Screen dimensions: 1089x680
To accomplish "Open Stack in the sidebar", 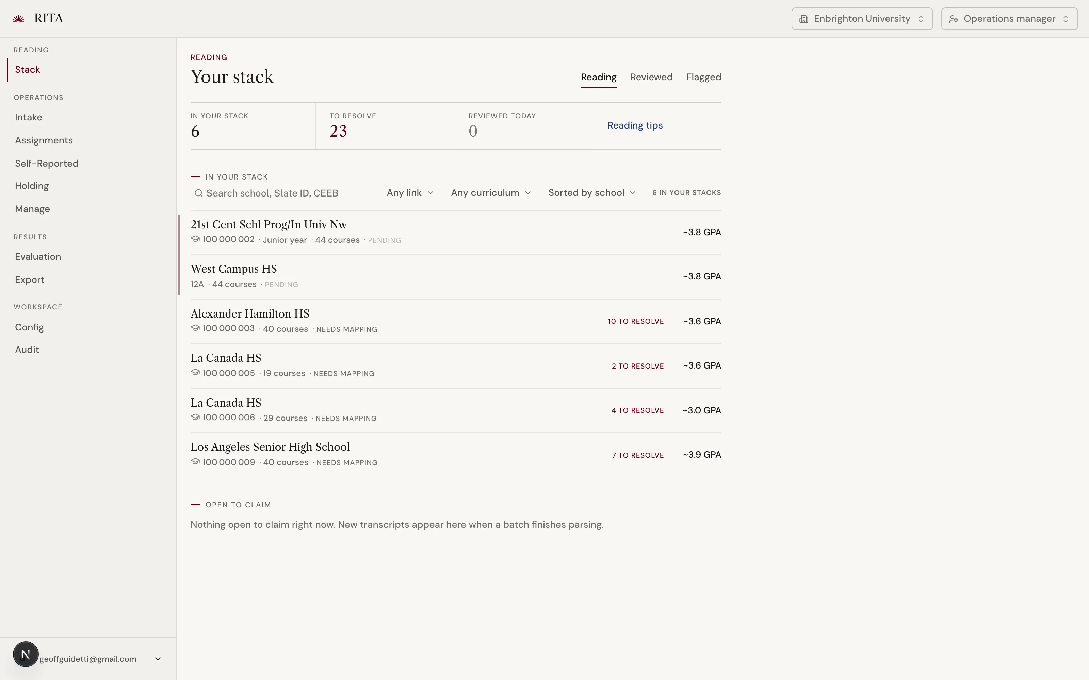I will [x=28, y=70].
